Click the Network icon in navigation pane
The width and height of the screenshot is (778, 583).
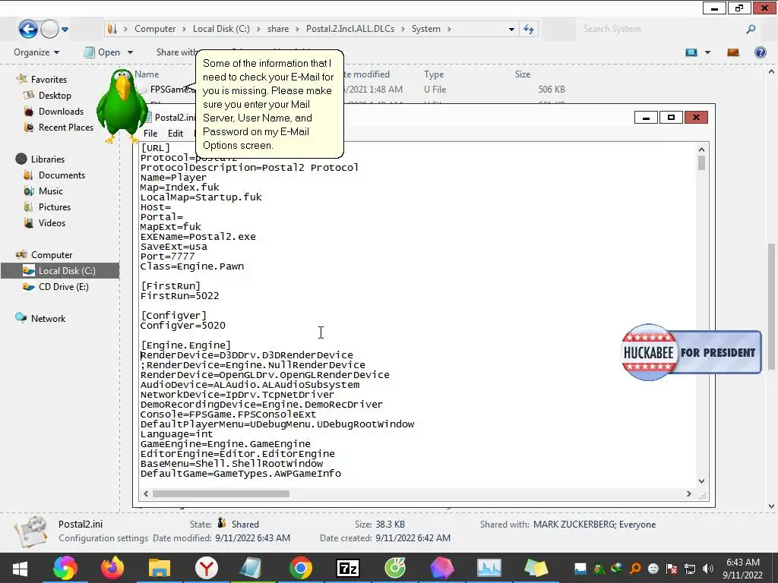pyautogui.click(x=21, y=318)
